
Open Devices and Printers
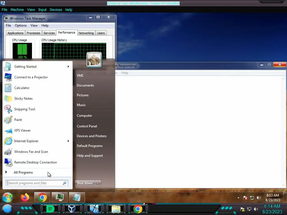tap(92, 136)
